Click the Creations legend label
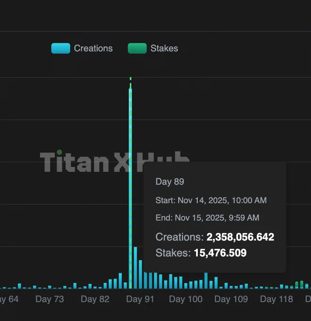The image size is (311, 321). 93,48
